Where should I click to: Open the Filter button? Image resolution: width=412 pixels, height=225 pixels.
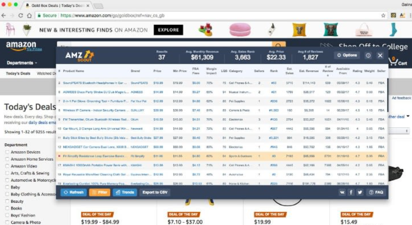pyautogui.click(x=100, y=192)
